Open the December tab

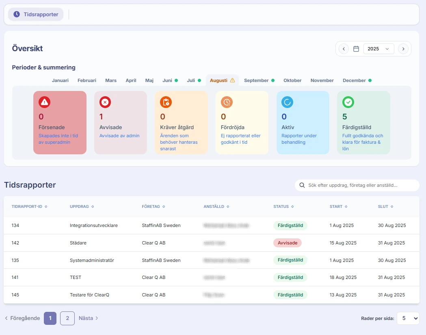click(x=357, y=80)
